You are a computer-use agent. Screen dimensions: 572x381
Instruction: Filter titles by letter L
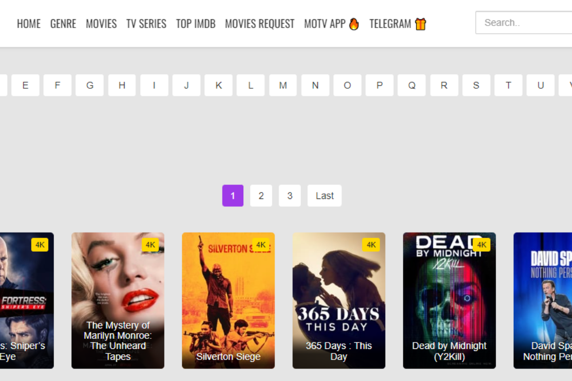pos(250,85)
